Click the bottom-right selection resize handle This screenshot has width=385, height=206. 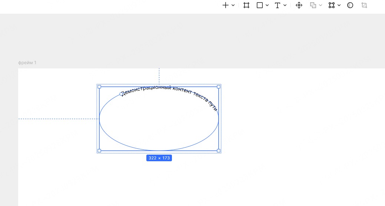tap(219, 151)
